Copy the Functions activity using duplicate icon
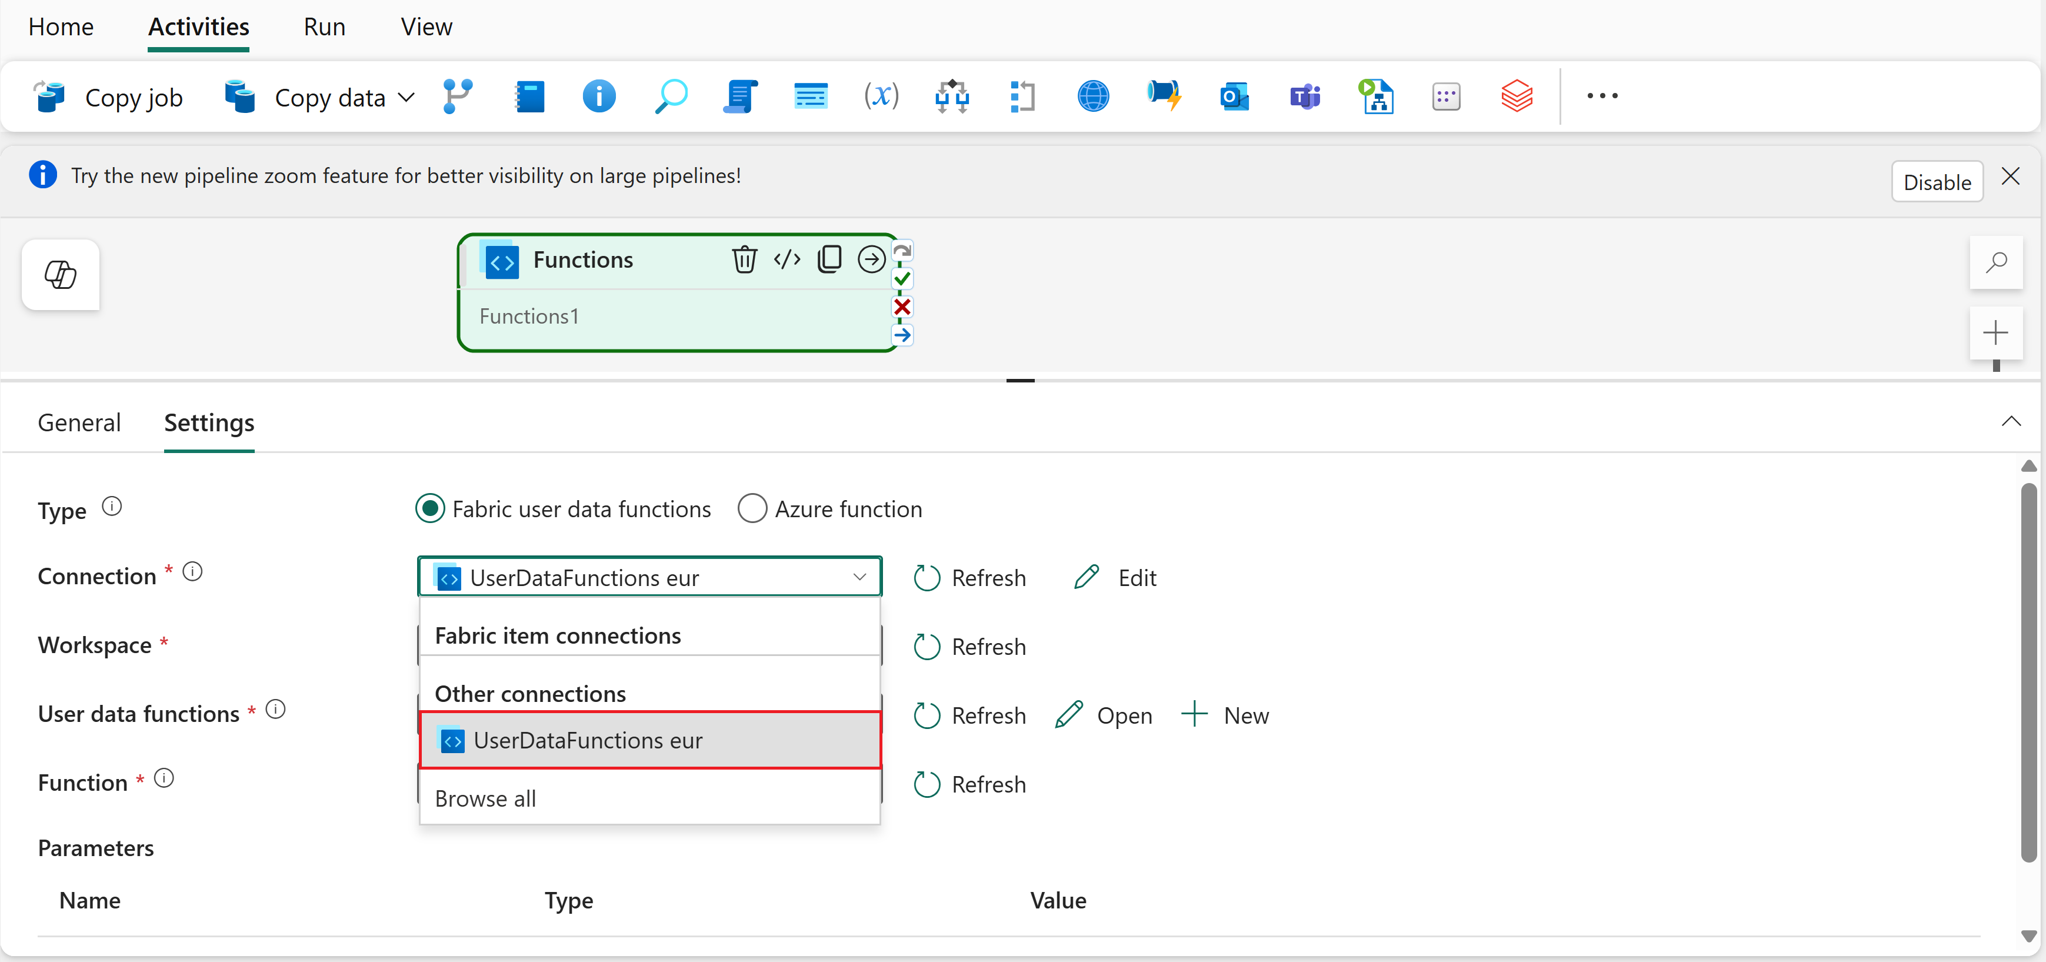Viewport: 2046px width, 962px height. click(x=828, y=259)
